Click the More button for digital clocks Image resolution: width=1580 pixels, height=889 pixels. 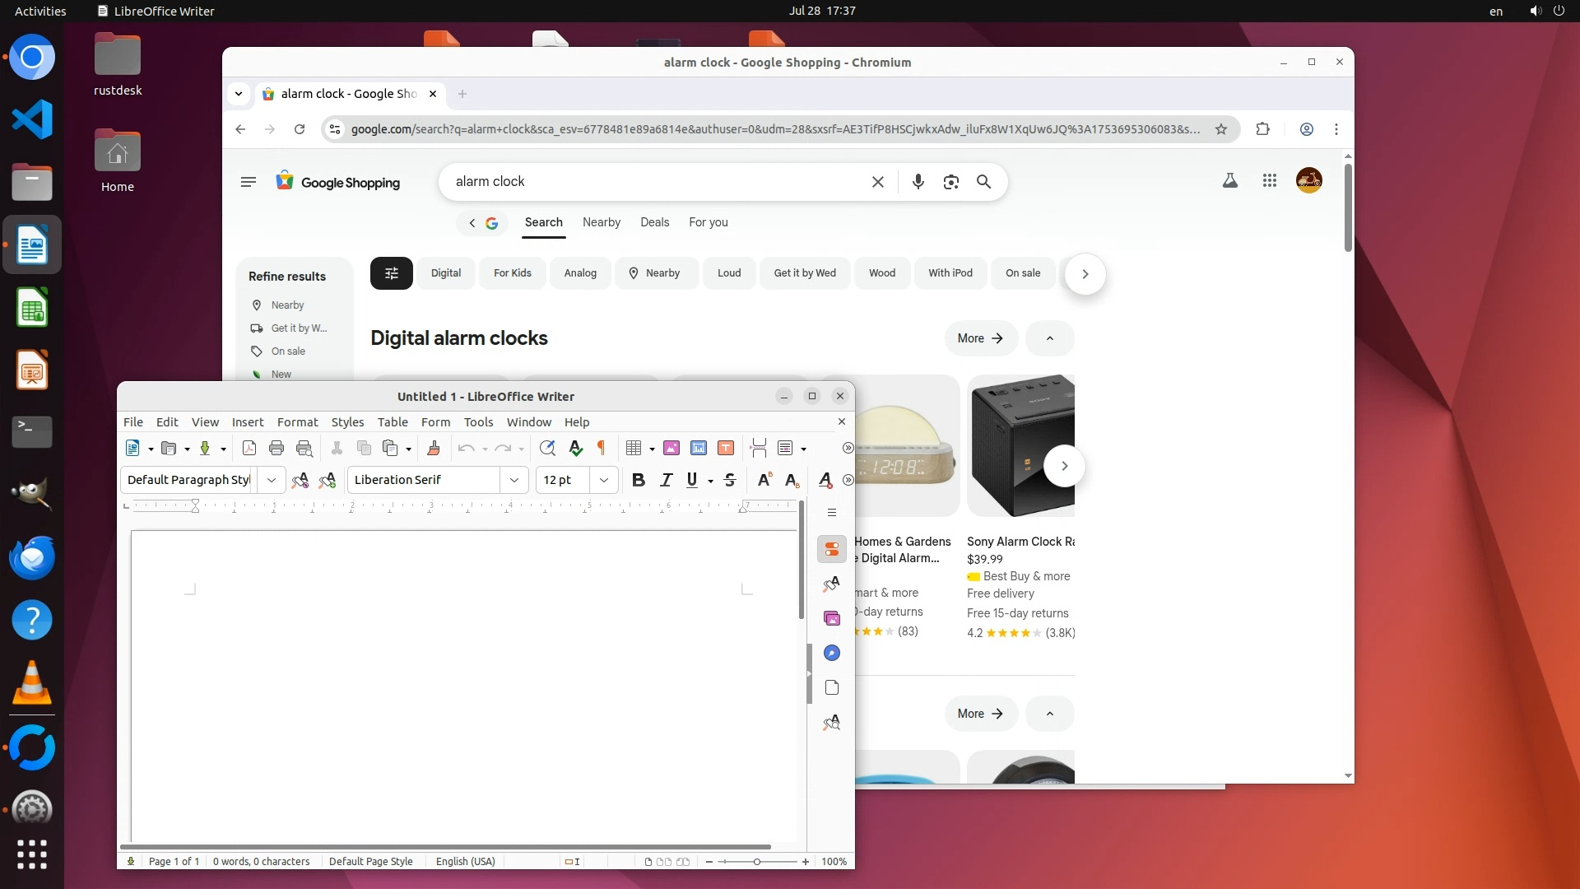(980, 338)
